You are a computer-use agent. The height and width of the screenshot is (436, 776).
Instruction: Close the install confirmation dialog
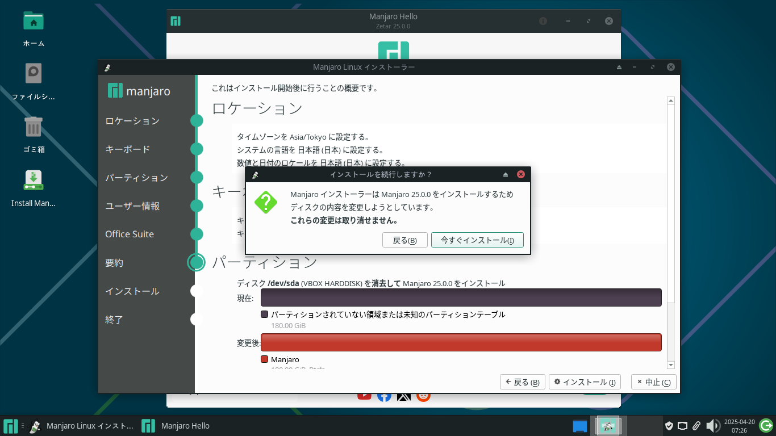tap(520, 174)
